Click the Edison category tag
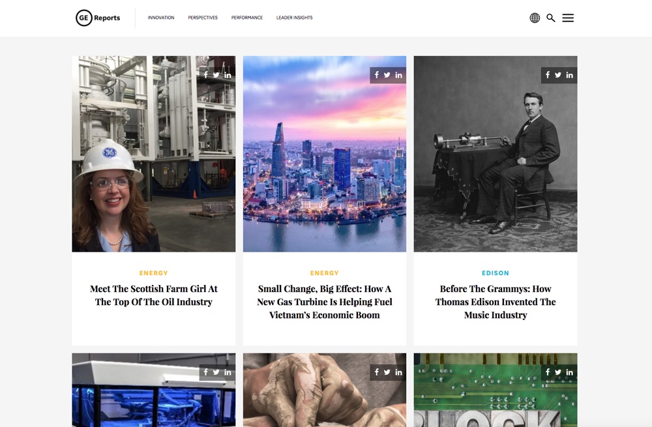The image size is (652, 427). click(x=496, y=273)
